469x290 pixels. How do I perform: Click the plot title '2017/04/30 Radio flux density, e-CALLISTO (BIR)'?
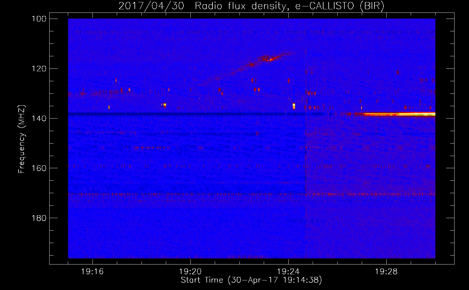tap(251, 6)
